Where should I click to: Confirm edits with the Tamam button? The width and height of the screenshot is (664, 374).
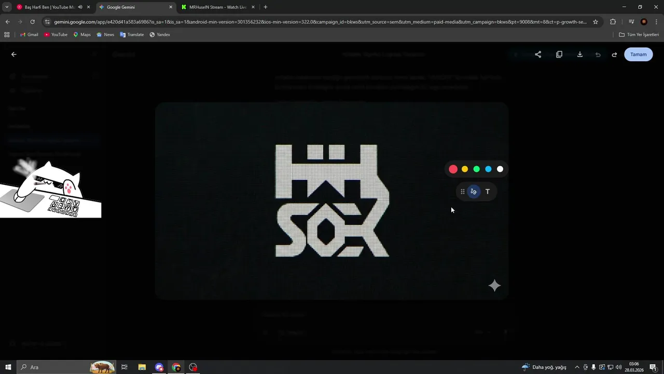click(639, 55)
